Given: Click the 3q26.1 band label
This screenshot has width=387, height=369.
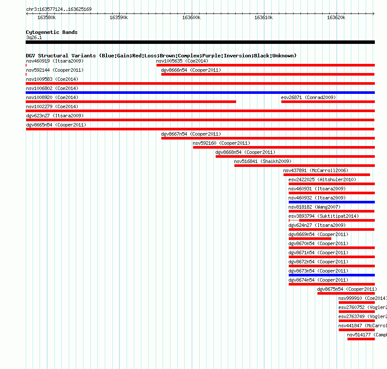Looking at the screenshot, I should (34, 37).
